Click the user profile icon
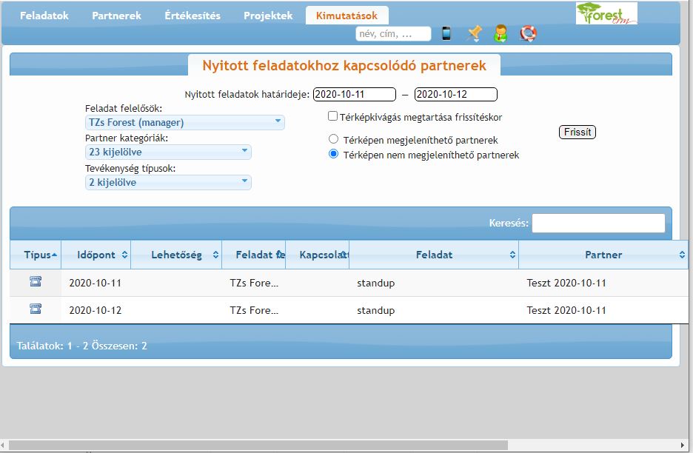Viewport: 693px width, 453px height. pos(501,33)
